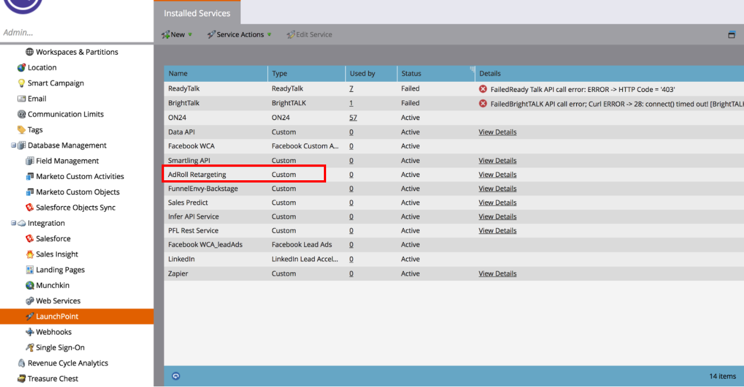Select the LinkedIn service name

tap(181, 259)
